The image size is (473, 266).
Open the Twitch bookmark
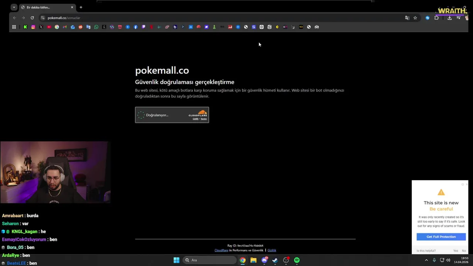pyautogui.click(x=144, y=27)
